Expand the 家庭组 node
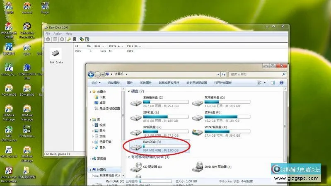The width and height of the screenshot is (331, 186). (x=90, y=159)
